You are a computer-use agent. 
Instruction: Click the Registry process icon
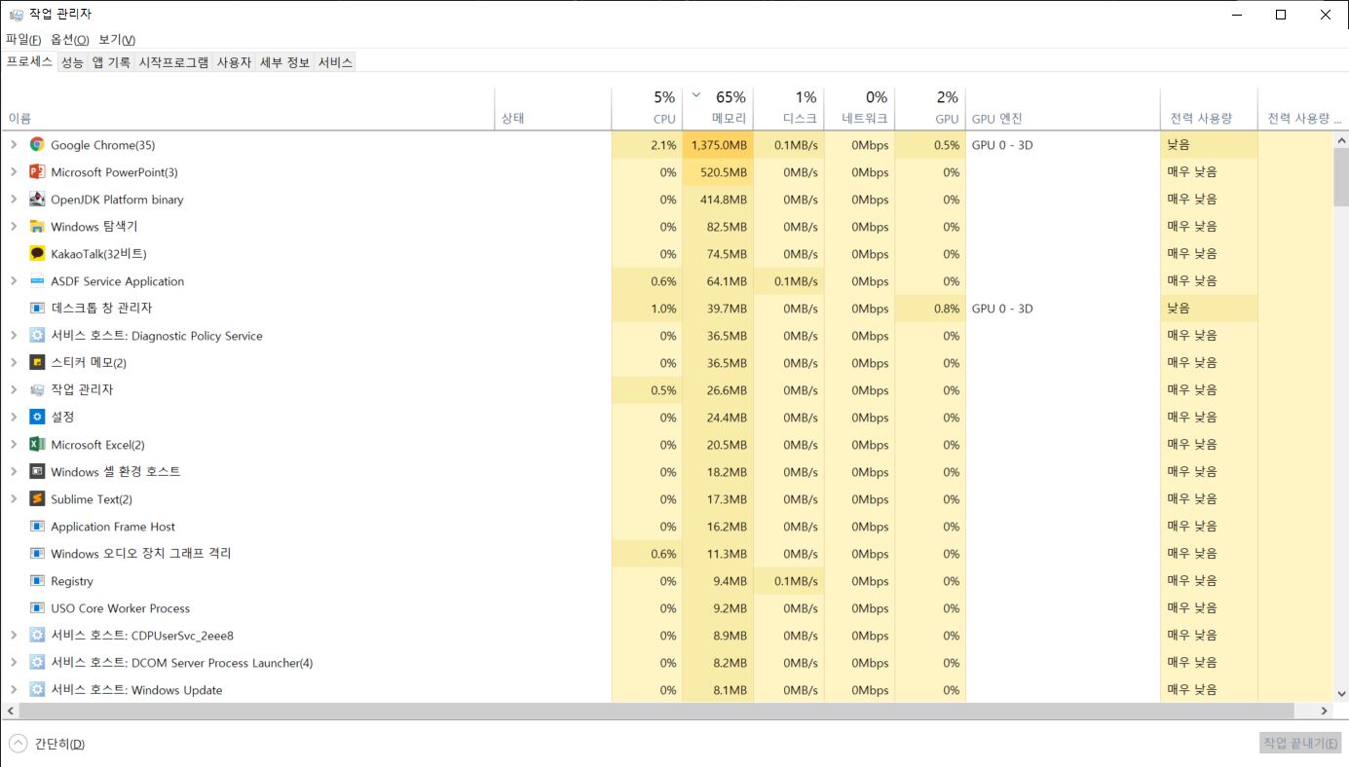[x=37, y=580]
